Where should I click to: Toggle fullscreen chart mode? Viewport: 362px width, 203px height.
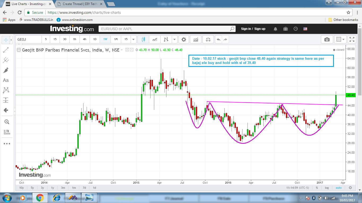(x=352, y=39)
